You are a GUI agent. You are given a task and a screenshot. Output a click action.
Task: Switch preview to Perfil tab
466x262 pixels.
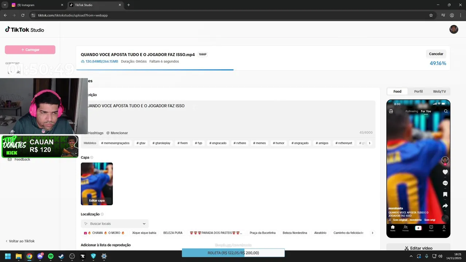[x=418, y=91]
